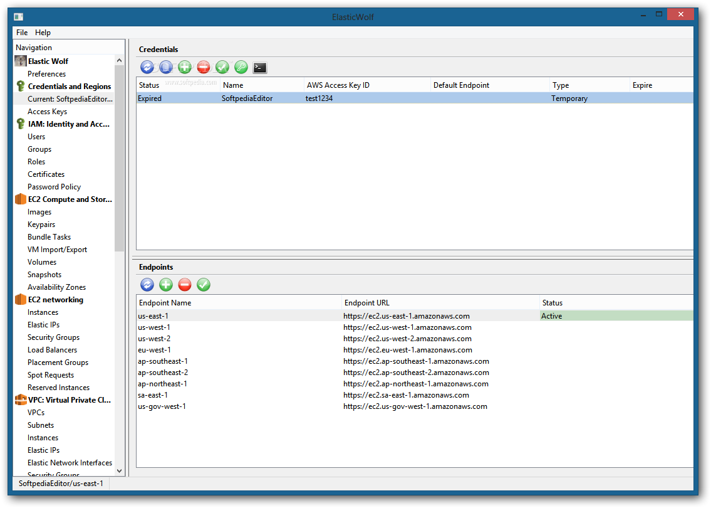Viewport: 711px width, 508px height.
Task: Open Elastic Network Interfaces navigation item
Action: pos(70,463)
